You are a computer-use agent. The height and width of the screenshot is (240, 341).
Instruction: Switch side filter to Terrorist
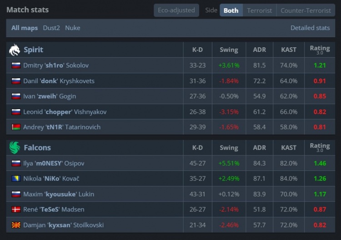pos(259,10)
